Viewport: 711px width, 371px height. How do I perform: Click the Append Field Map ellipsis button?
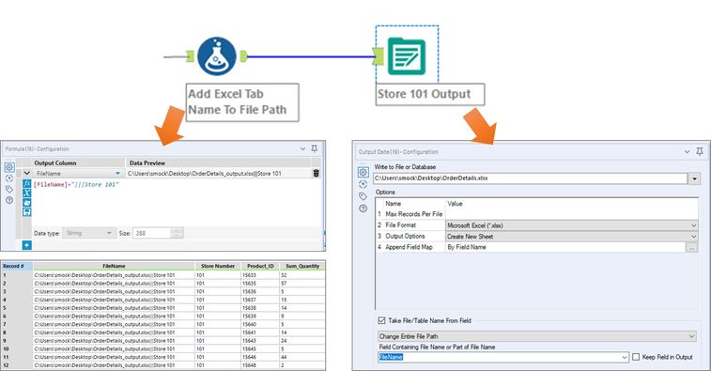tap(691, 248)
